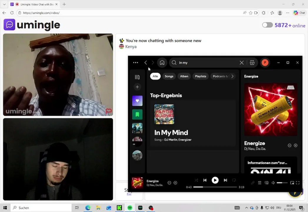Open the Informationen zum*zur card
This screenshot has width=308, height=212.
271,165
